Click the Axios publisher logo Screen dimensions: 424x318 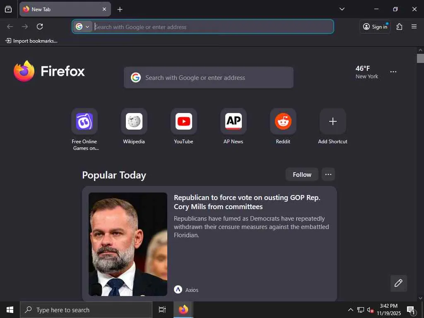178,289
